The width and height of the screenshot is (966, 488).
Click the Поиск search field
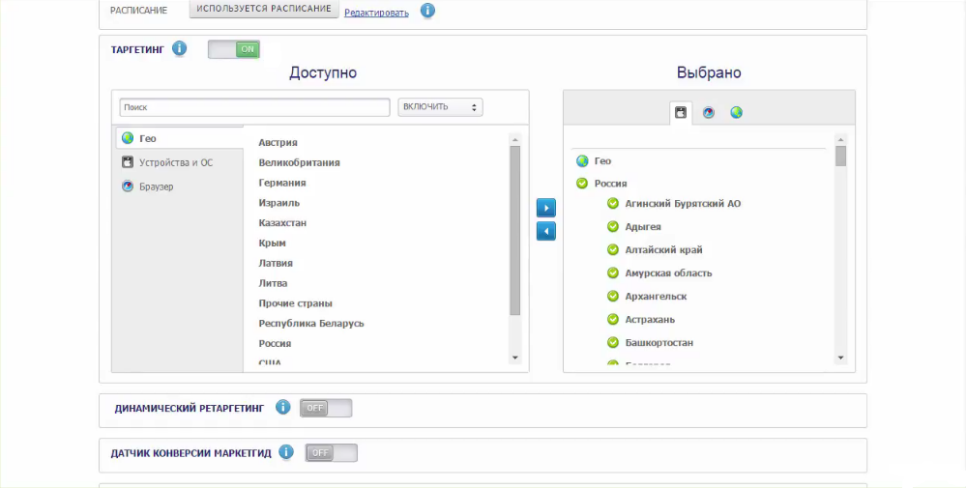[254, 107]
